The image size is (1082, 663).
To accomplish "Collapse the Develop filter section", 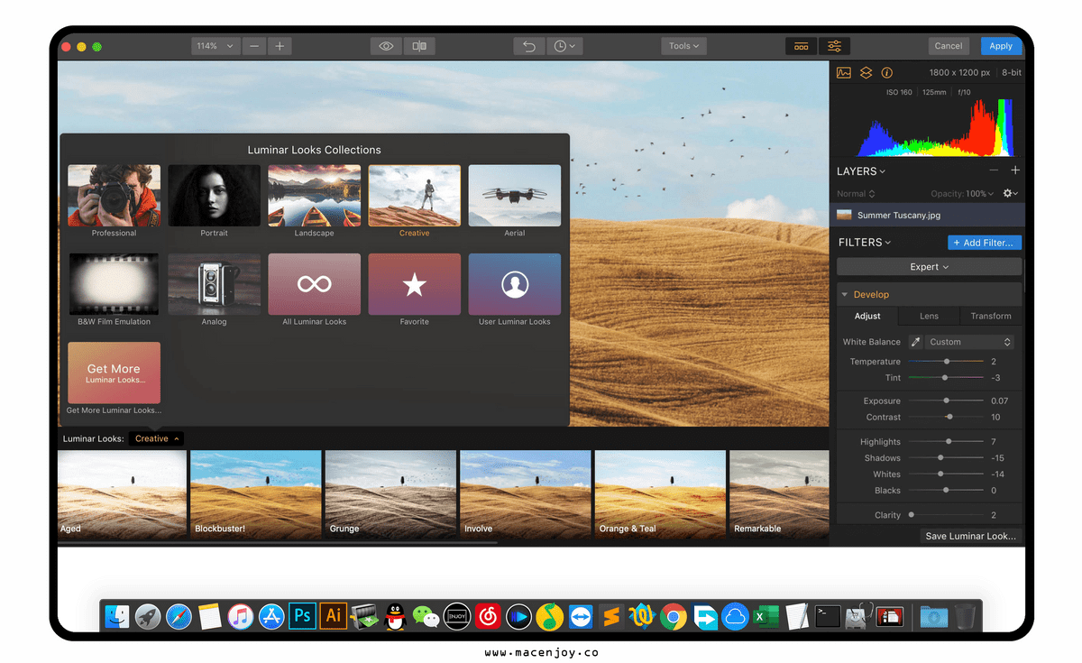I will (845, 295).
